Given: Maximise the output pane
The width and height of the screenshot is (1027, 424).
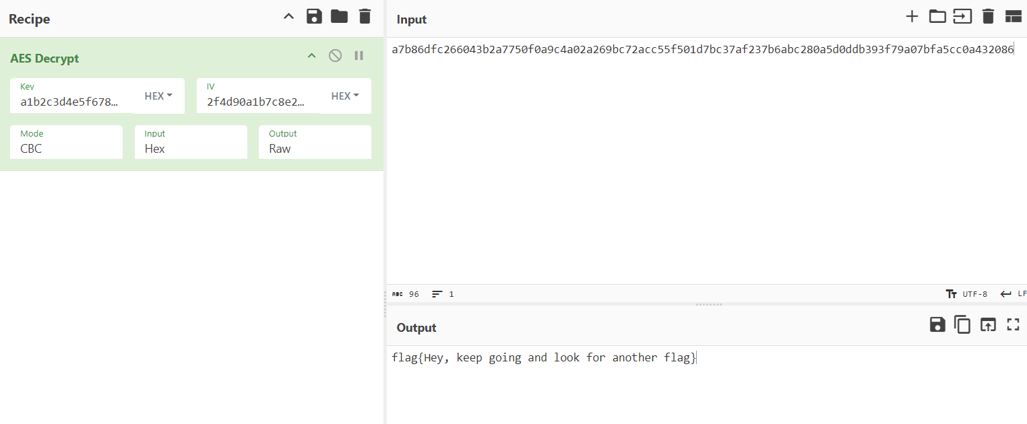Looking at the screenshot, I should [x=1013, y=325].
